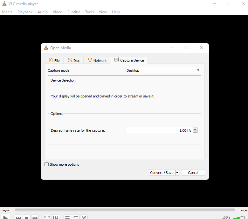Click the 'Your display will be opened' message
Viewport: 248px width, 219px height.
[x=103, y=96]
